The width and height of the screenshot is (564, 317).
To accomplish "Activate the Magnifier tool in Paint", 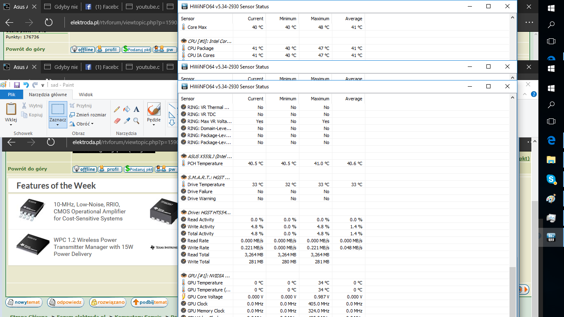I will tap(136, 121).
